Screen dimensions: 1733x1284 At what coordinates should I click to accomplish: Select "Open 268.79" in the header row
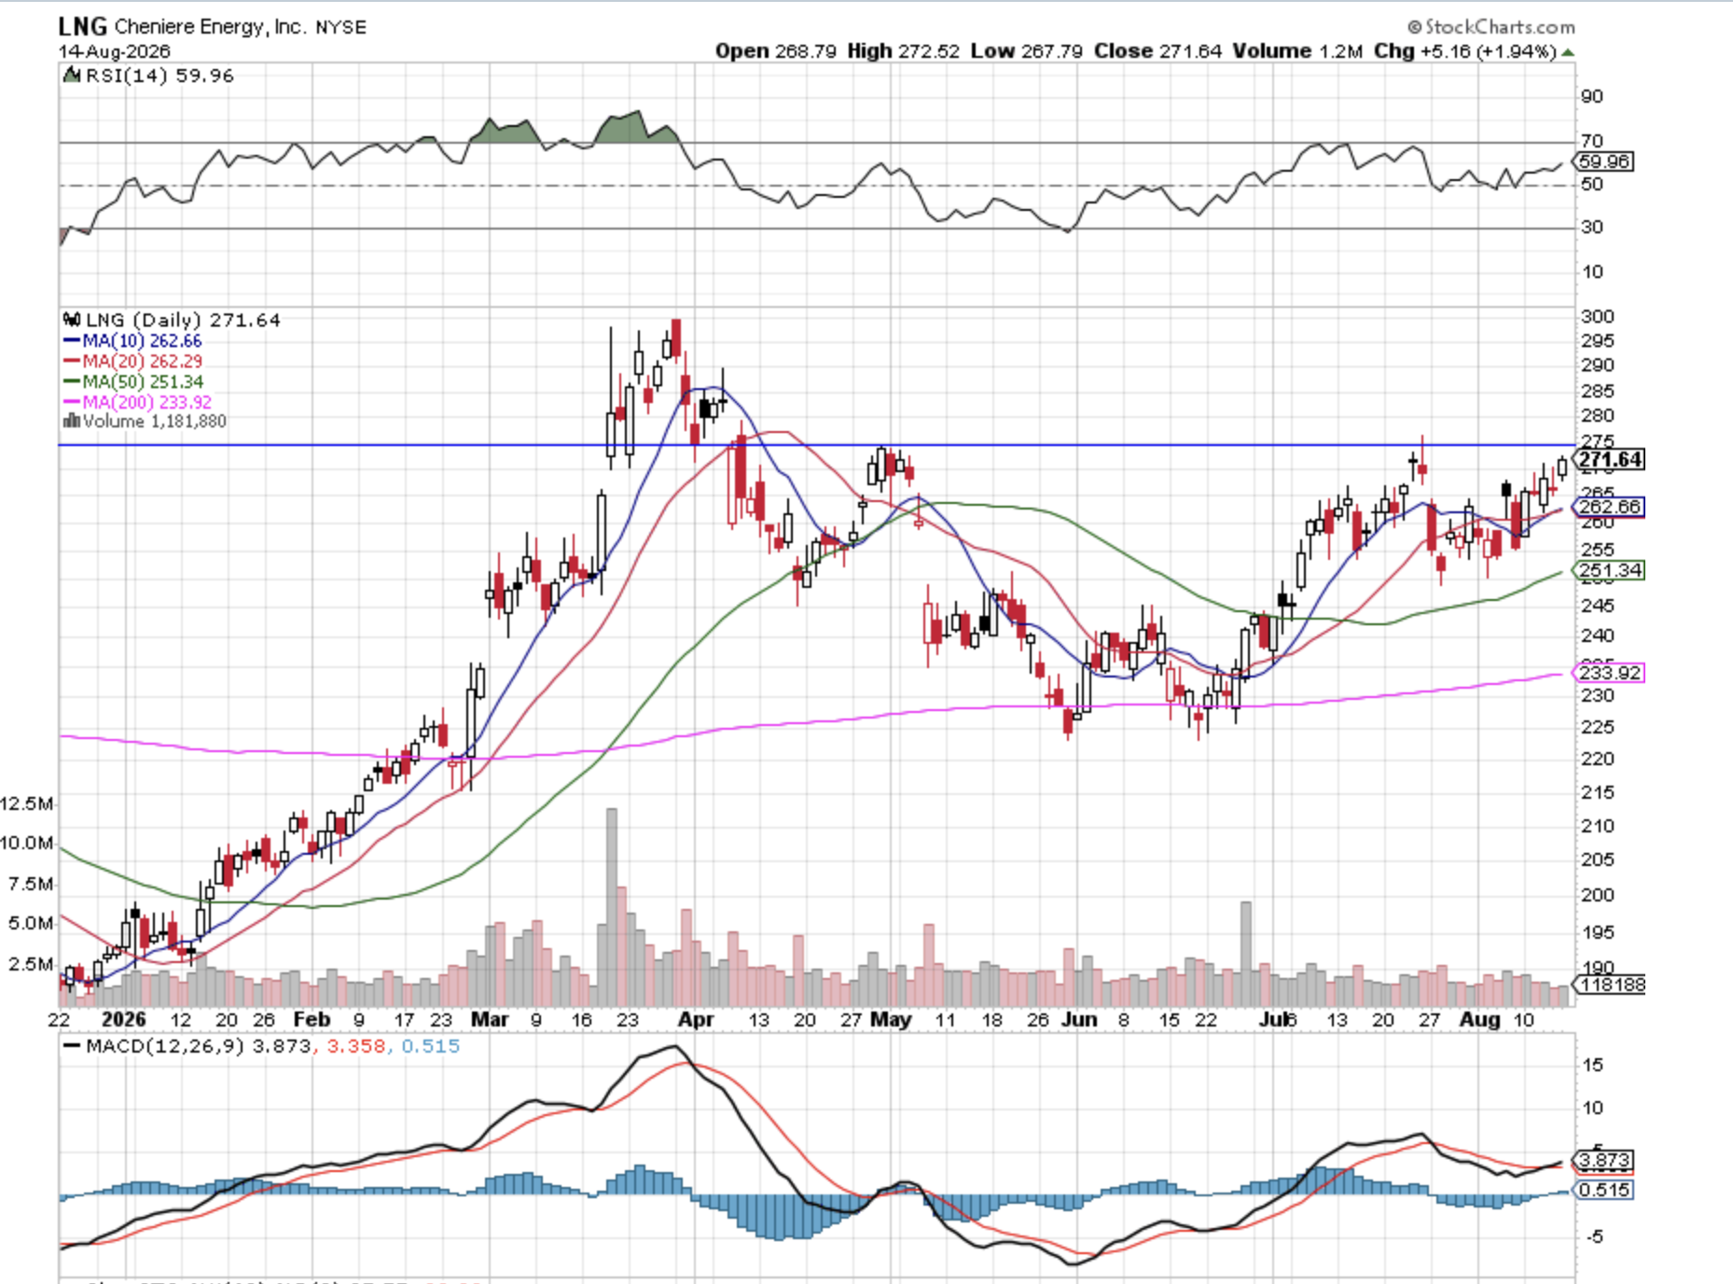[775, 51]
